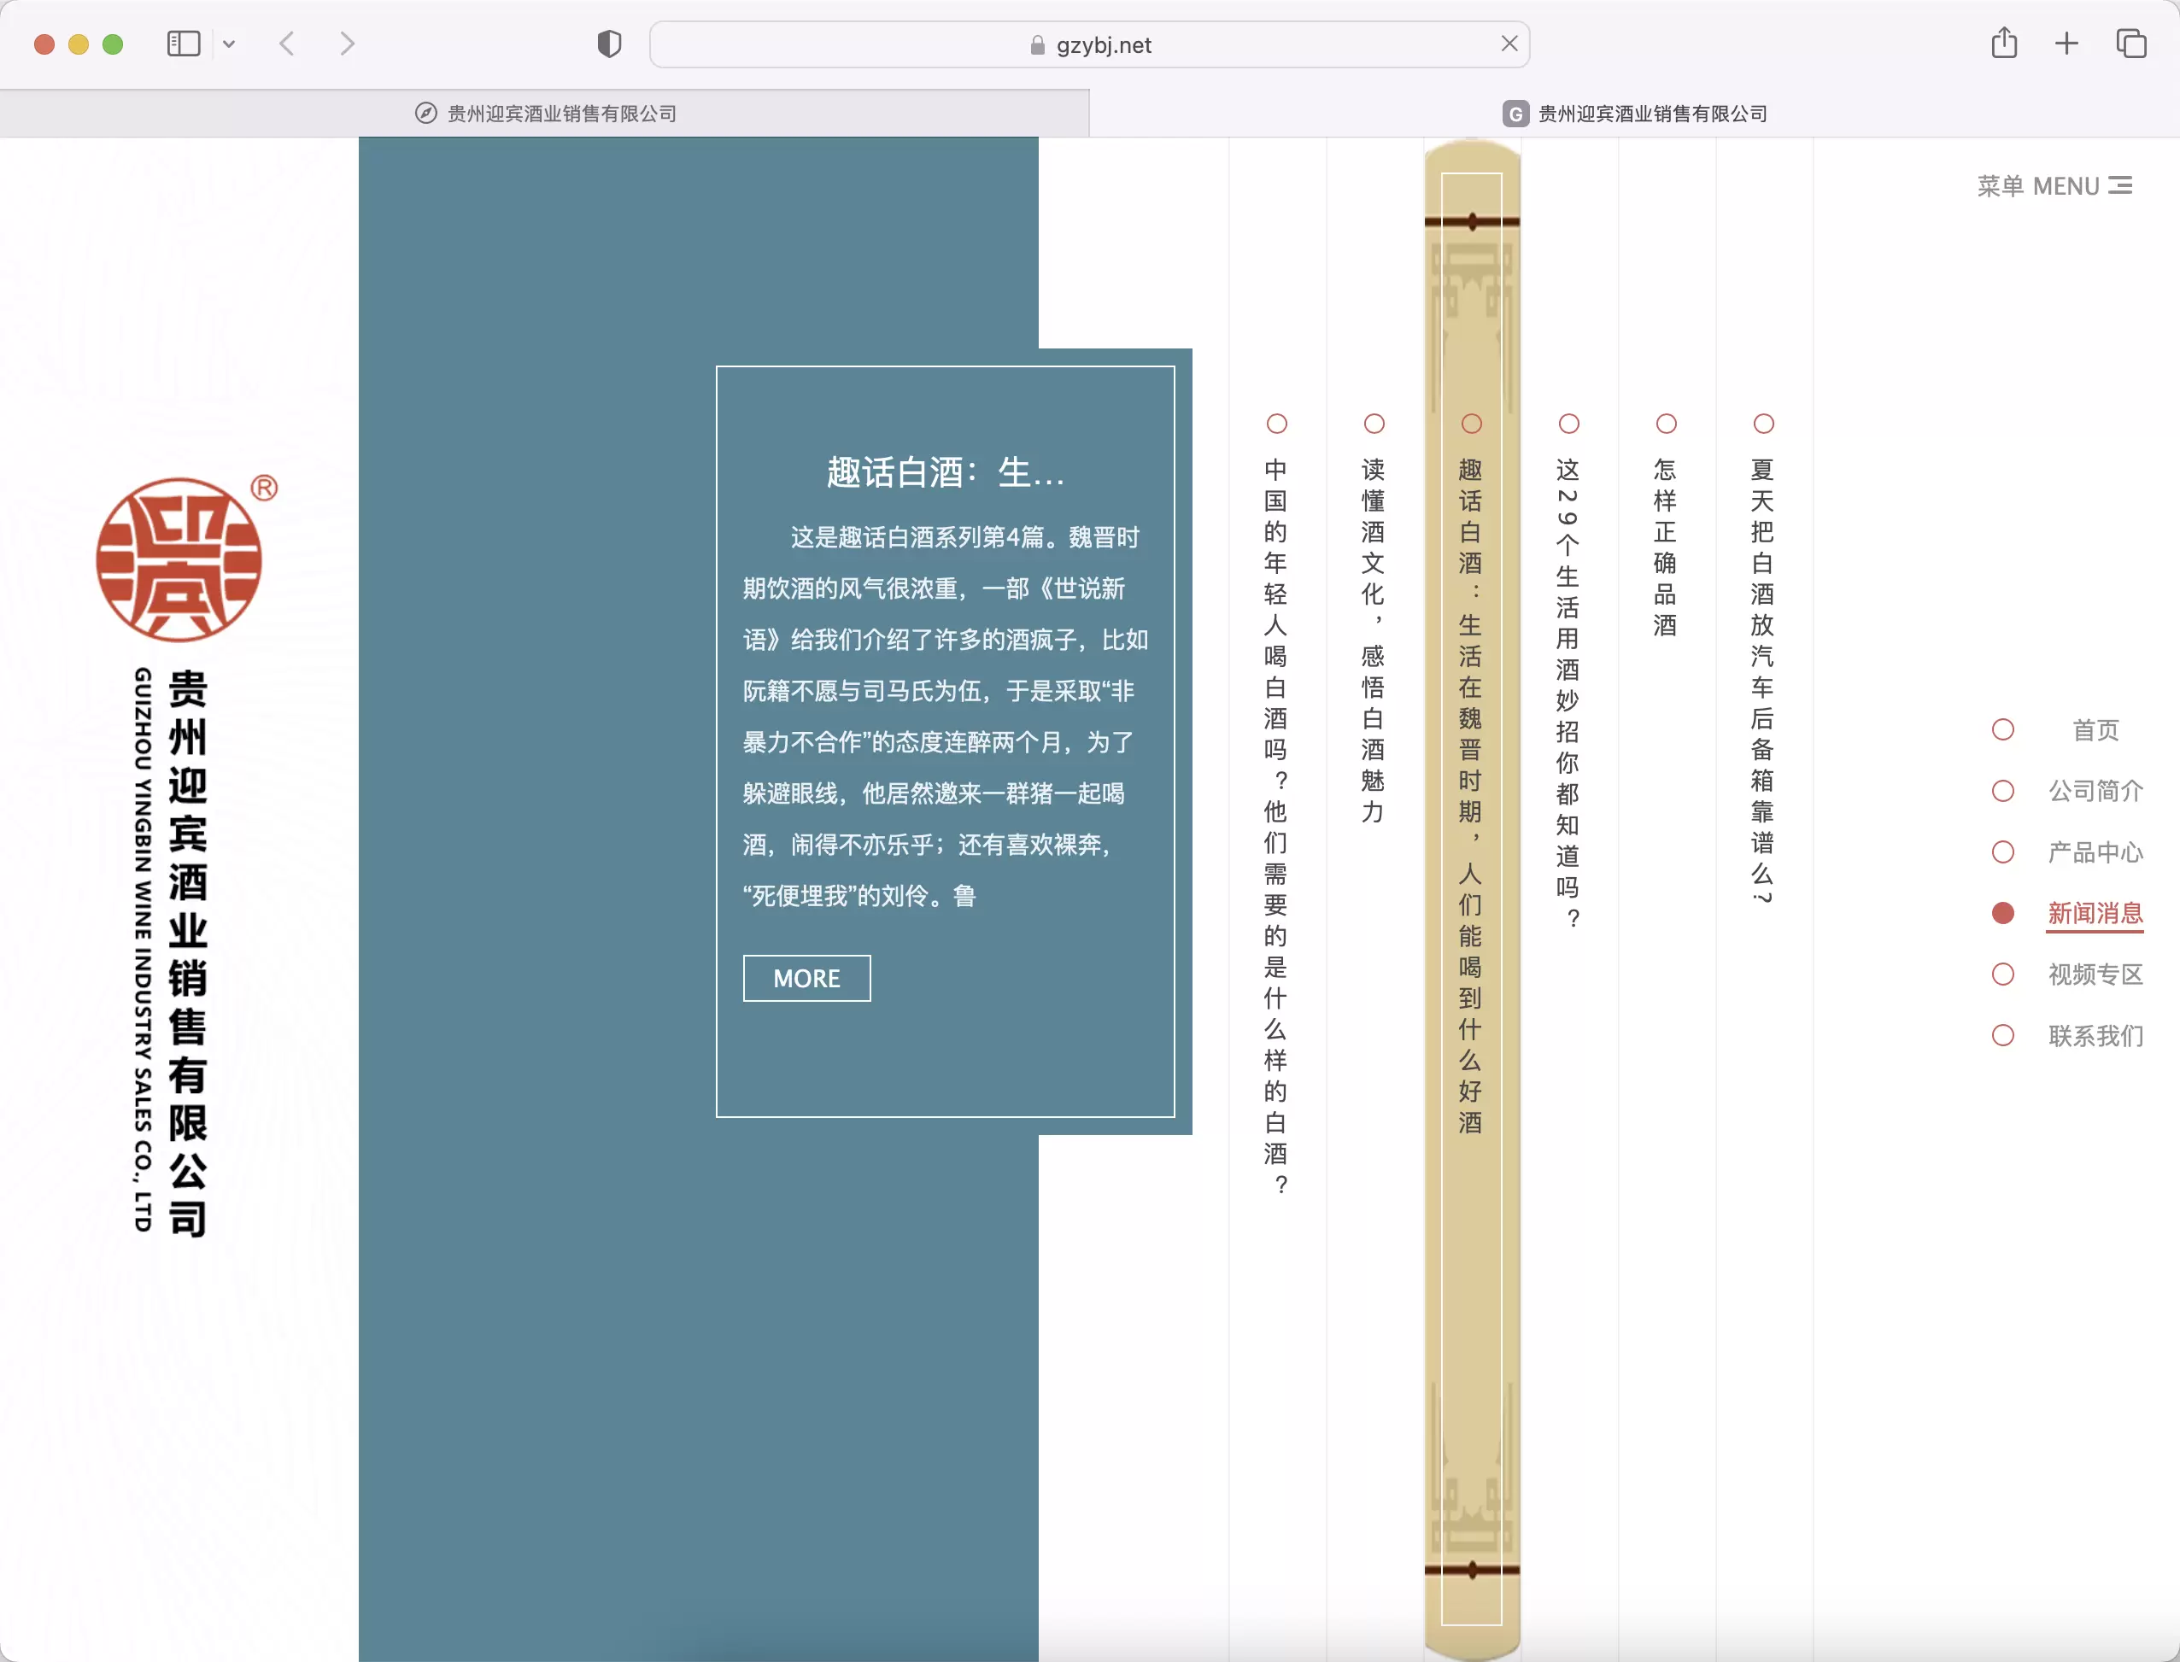Click circle above 这29个生活用酒妙招
This screenshot has height=1662, width=2180.
1568,424
